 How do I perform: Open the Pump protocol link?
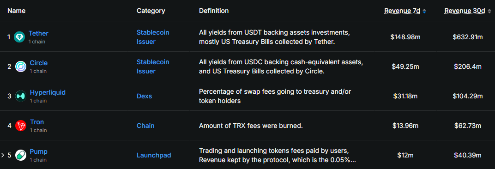pyautogui.click(x=38, y=151)
